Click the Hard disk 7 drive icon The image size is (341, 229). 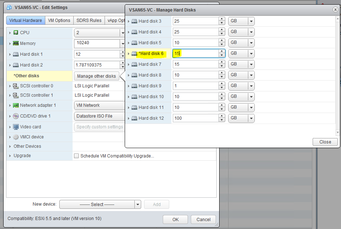134,64
